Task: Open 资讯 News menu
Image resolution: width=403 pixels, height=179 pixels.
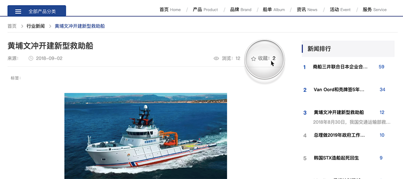Action: (307, 10)
